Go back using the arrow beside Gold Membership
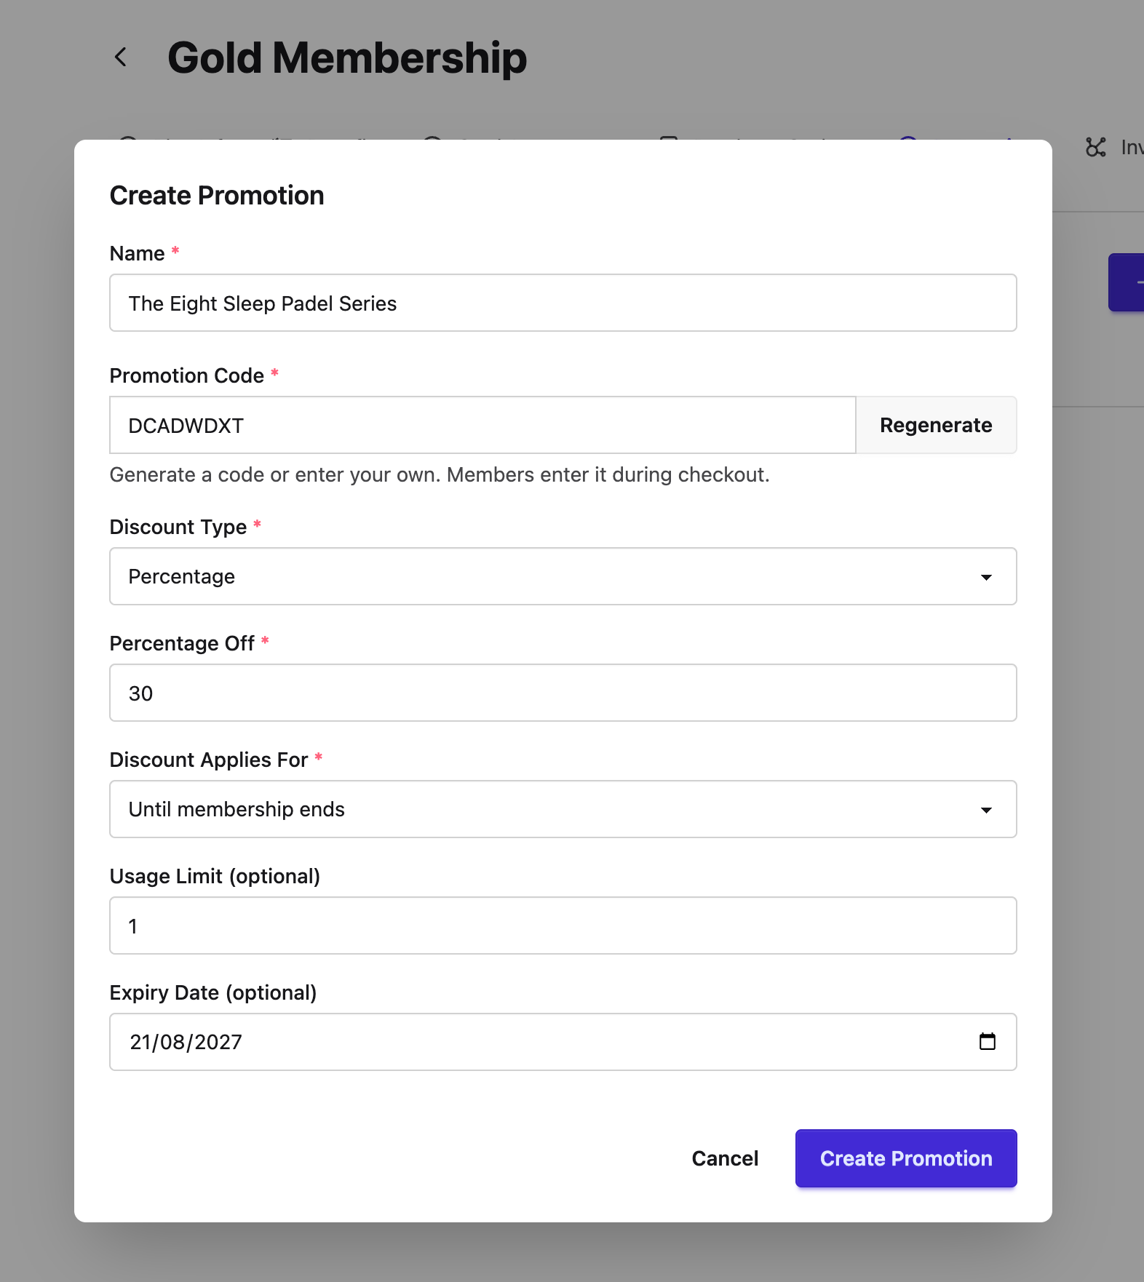 121,57
